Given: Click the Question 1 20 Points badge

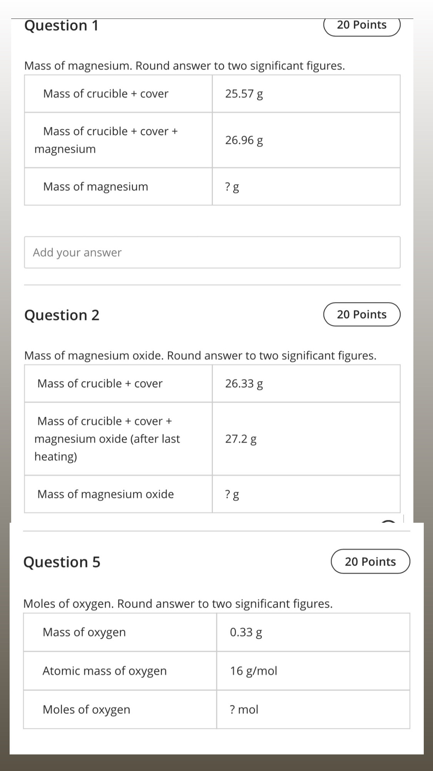Looking at the screenshot, I should [362, 25].
